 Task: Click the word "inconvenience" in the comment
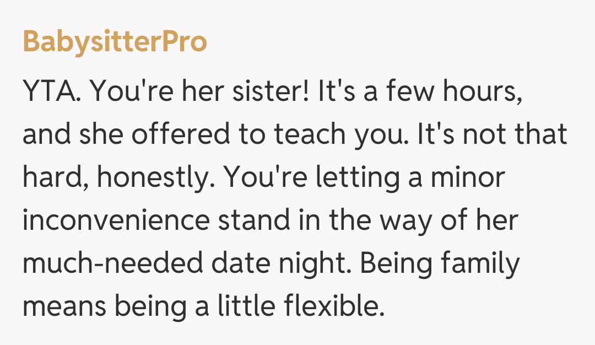coord(116,222)
